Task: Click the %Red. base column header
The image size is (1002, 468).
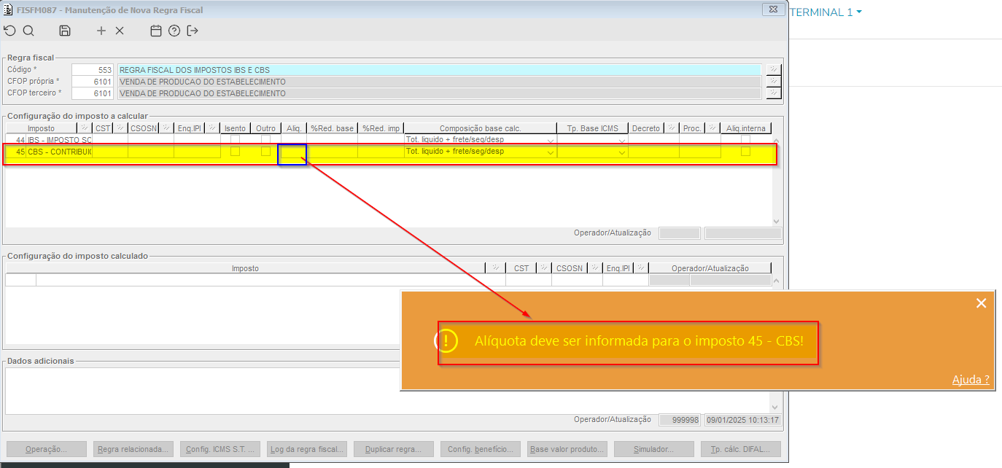Action: (x=332, y=128)
